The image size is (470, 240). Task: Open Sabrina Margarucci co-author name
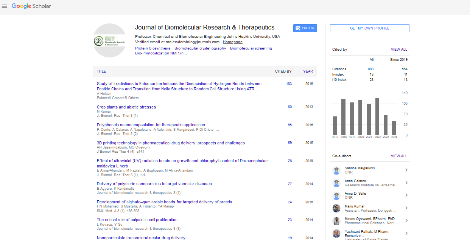point(360,168)
